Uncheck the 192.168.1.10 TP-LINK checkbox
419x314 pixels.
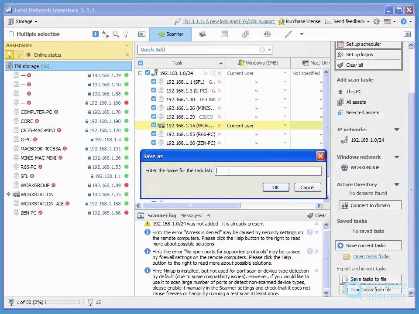click(154, 99)
